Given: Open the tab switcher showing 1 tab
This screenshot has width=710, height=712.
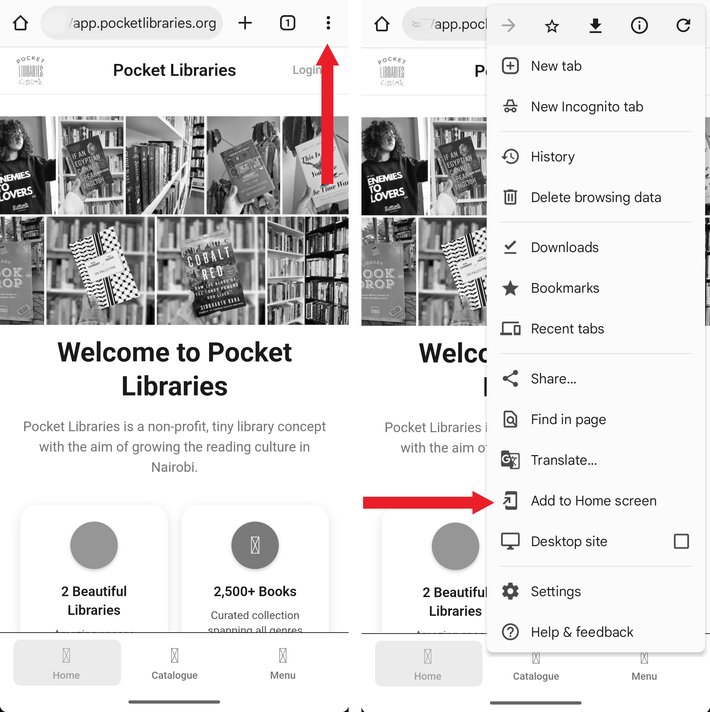Looking at the screenshot, I should (288, 23).
